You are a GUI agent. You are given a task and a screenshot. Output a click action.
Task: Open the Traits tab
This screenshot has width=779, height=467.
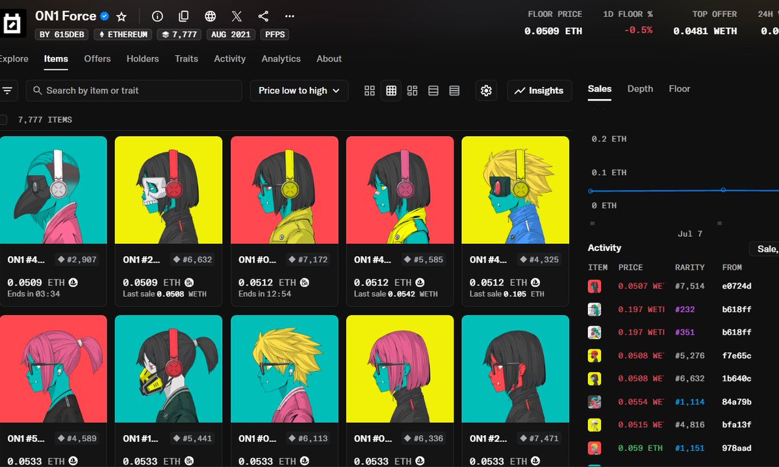click(186, 58)
